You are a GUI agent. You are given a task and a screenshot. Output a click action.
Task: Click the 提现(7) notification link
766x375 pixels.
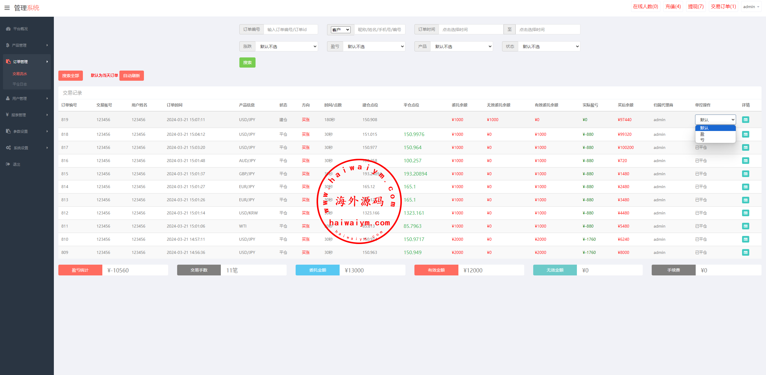click(x=696, y=7)
